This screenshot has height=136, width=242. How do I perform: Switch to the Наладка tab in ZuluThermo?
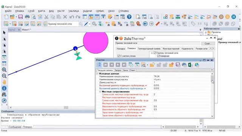point(121,49)
